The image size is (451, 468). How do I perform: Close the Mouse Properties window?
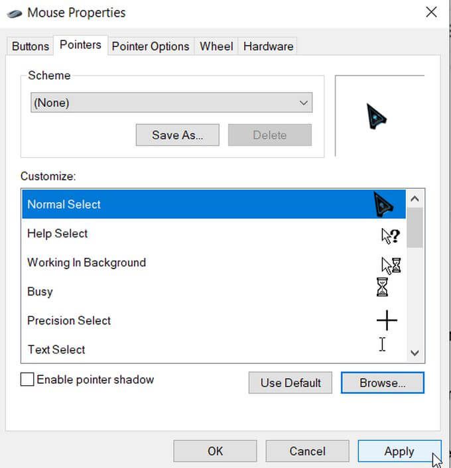click(431, 13)
